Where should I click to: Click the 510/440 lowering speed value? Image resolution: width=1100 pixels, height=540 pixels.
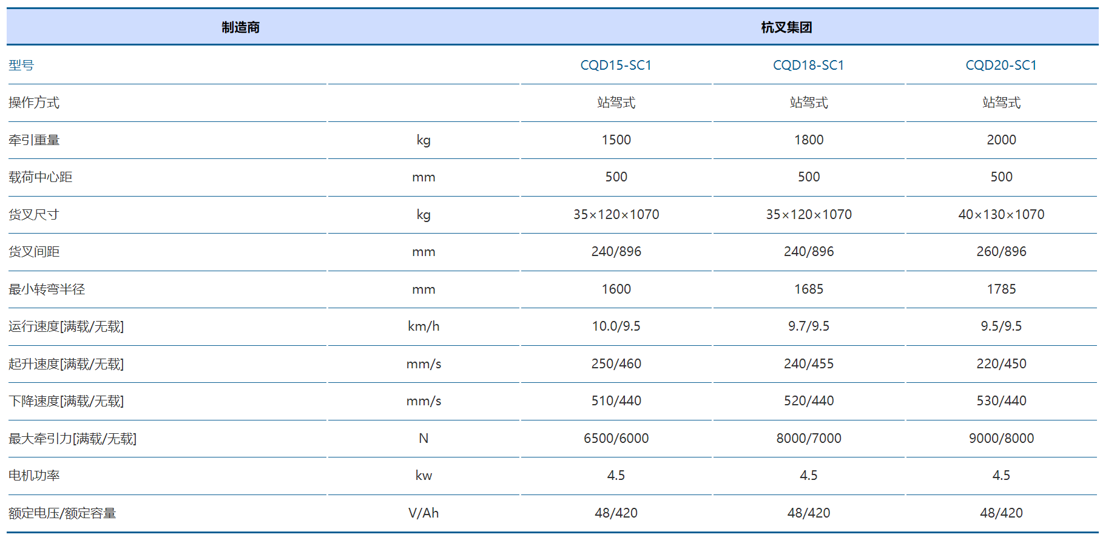616,401
